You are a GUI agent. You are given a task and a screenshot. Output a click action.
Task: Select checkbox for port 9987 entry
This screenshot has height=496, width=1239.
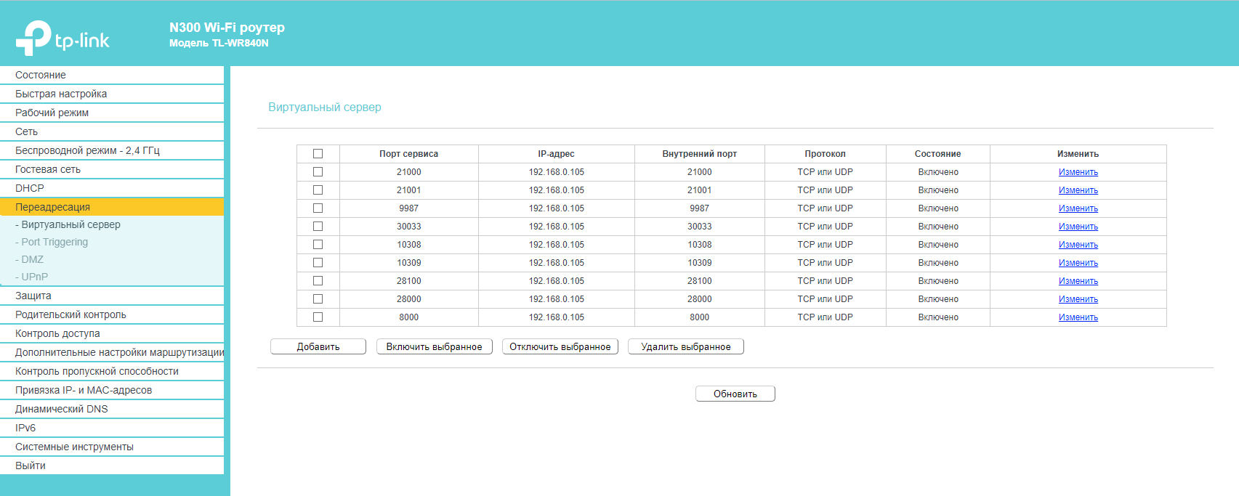(318, 208)
